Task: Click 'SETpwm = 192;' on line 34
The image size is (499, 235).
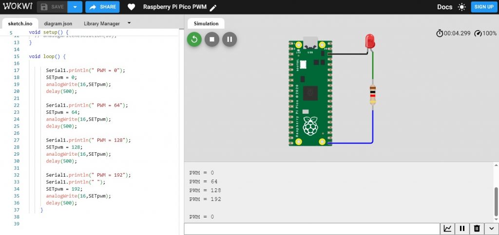Action: point(64,189)
